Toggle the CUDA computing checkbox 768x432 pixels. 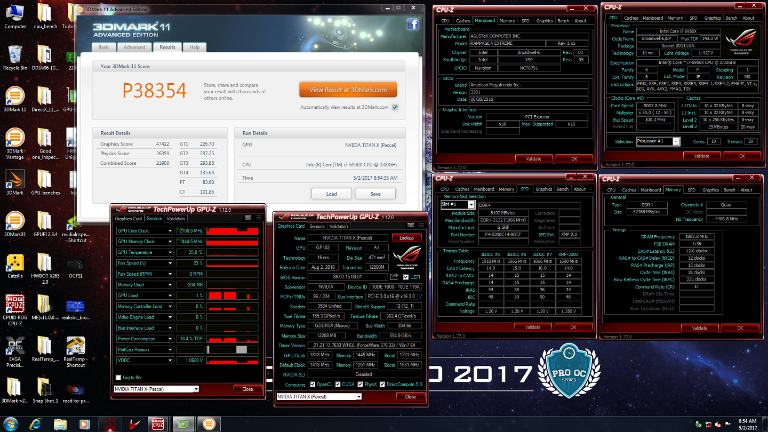[x=337, y=384]
